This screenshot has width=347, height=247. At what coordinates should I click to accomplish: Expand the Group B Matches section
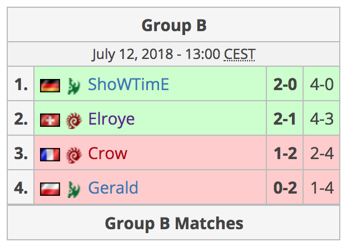[173, 223]
